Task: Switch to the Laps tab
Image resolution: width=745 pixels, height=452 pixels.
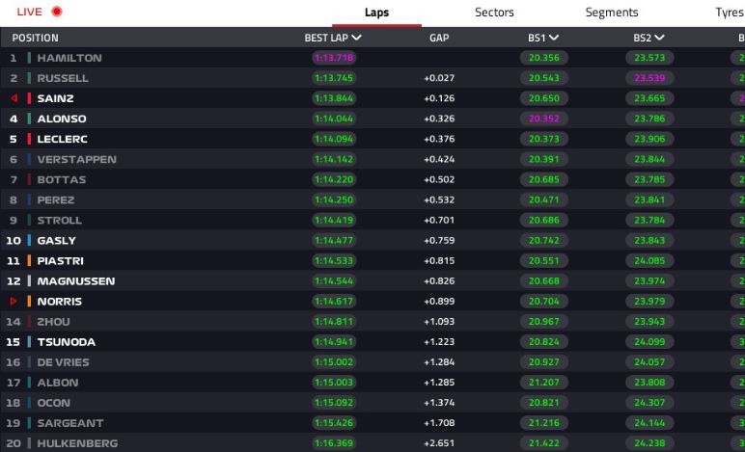Action: coord(377,13)
